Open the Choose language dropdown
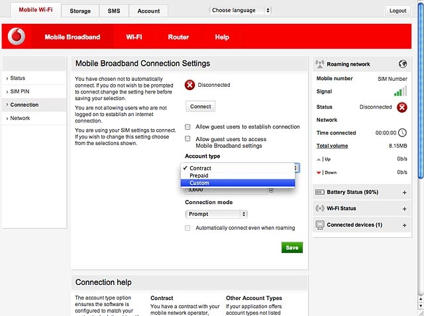Screen dimensions: 424x316 [240, 11]
